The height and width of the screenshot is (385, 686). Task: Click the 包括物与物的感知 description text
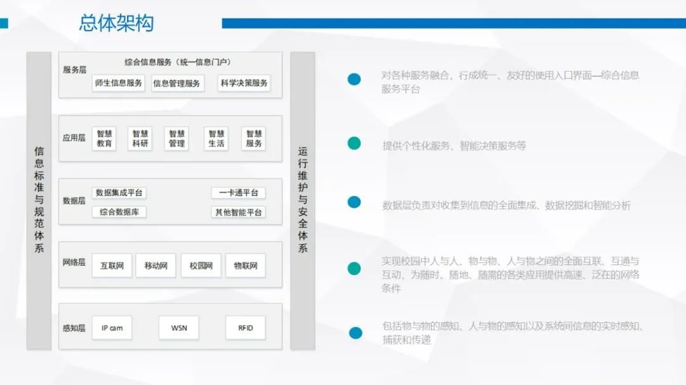pyautogui.click(x=513, y=332)
